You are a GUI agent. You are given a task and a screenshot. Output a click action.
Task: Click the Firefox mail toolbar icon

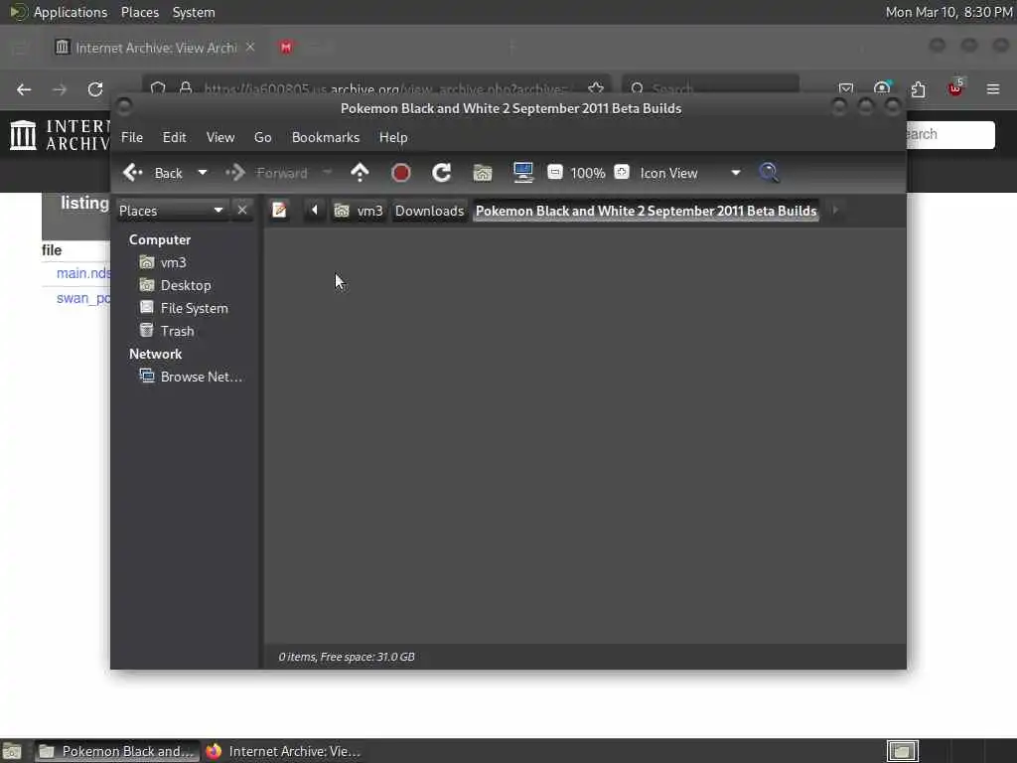click(x=846, y=88)
